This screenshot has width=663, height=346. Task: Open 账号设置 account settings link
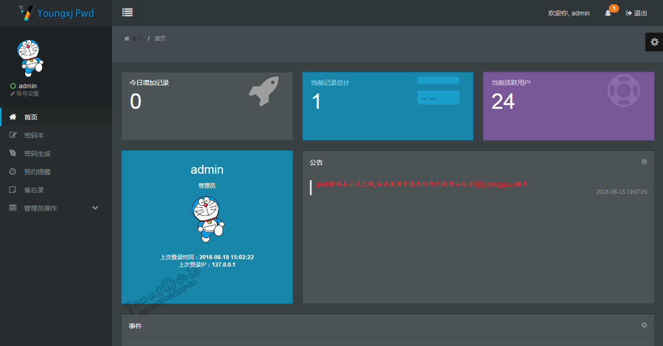pos(27,94)
